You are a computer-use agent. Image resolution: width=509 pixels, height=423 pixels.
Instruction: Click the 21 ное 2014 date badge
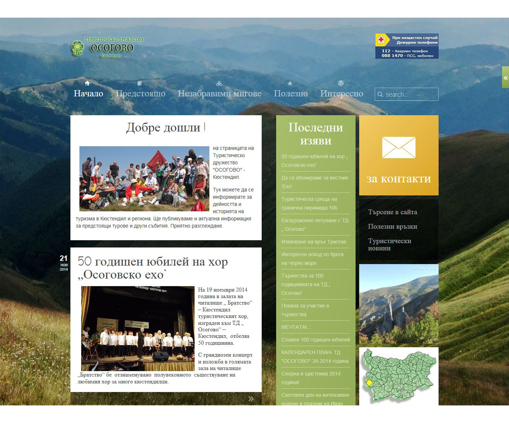(x=64, y=263)
